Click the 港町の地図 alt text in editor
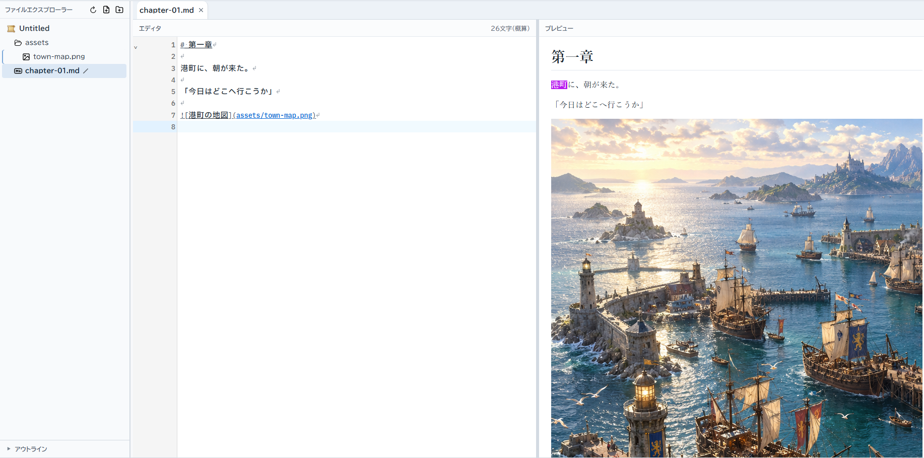The image size is (924, 458). coord(209,115)
